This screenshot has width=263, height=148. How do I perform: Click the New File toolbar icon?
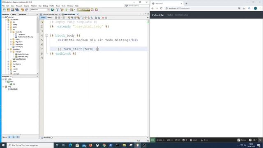(x=5, y=10)
